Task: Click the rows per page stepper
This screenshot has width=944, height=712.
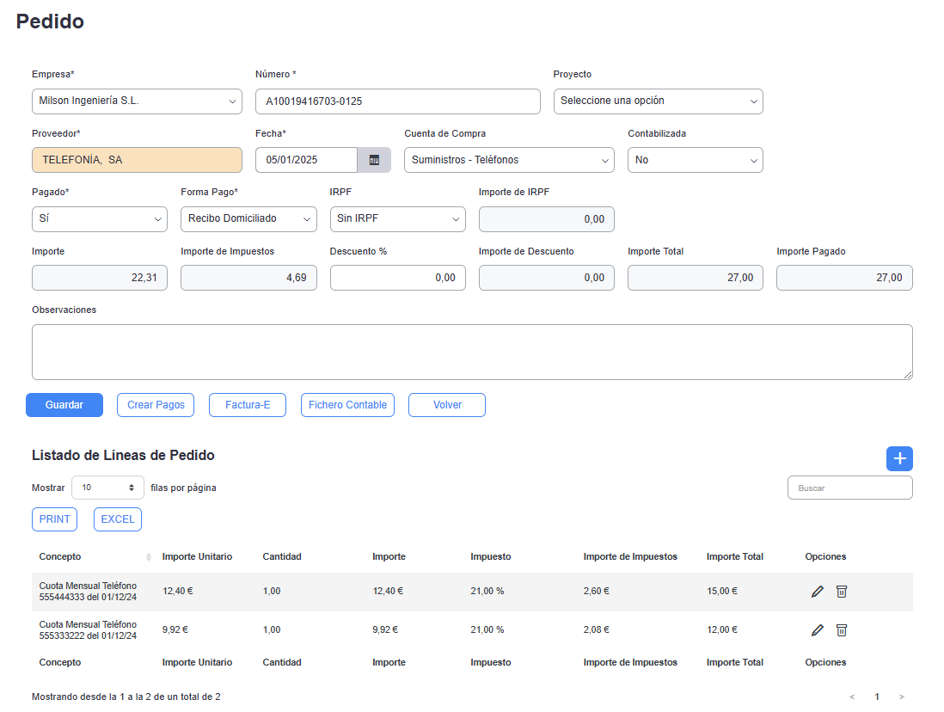Action: [x=107, y=488]
